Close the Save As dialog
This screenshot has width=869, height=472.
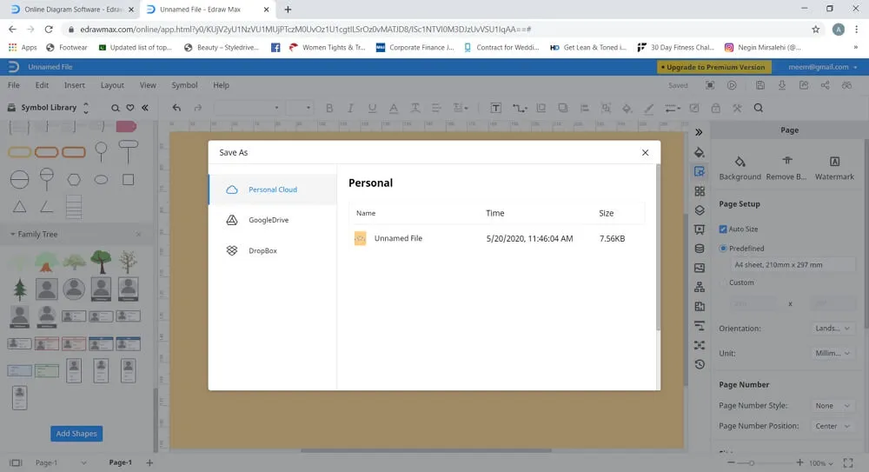click(645, 153)
